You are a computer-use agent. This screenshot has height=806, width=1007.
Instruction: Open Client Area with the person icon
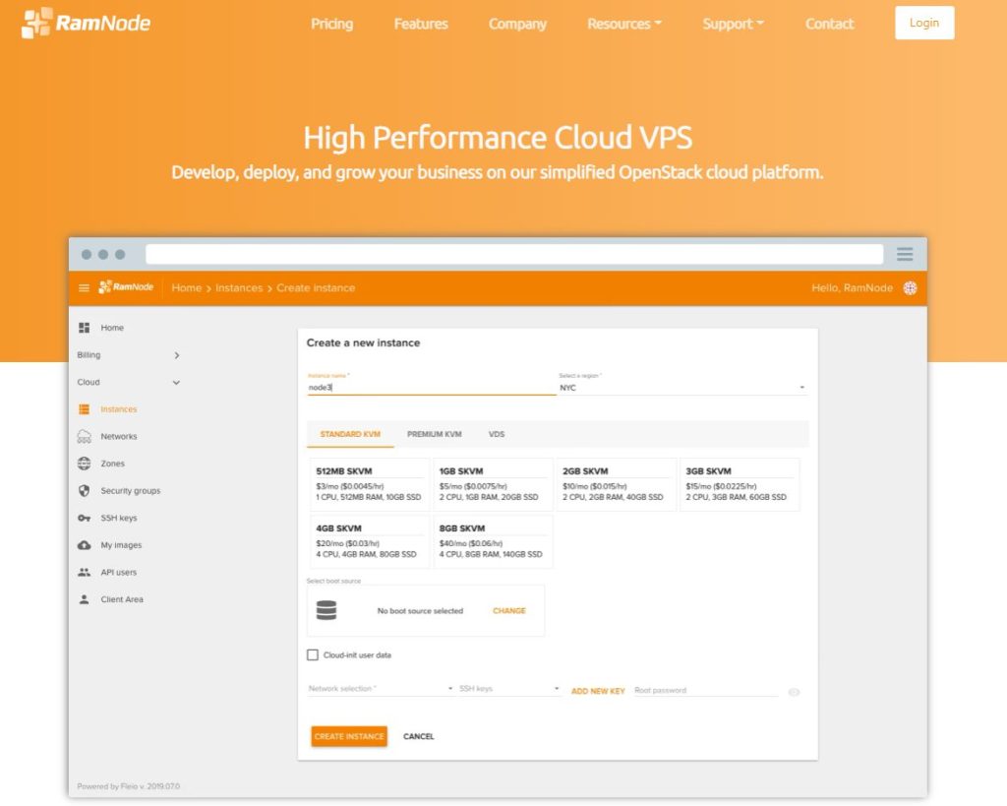[x=86, y=598]
